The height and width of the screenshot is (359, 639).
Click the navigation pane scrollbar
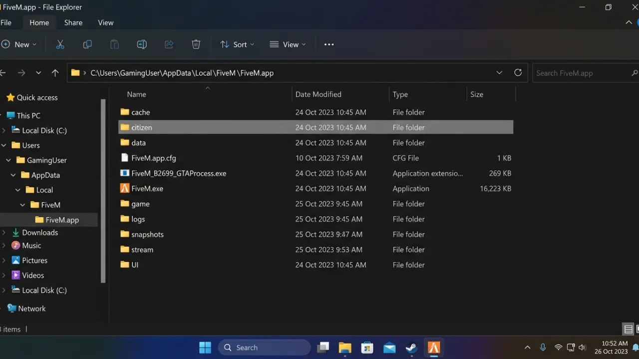103,190
